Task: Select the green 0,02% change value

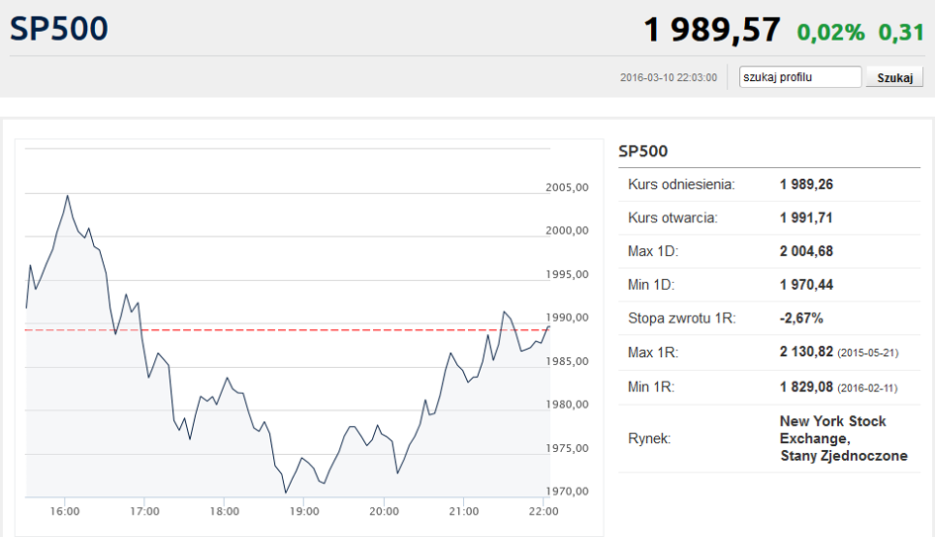Action: pyautogui.click(x=830, y=32)
